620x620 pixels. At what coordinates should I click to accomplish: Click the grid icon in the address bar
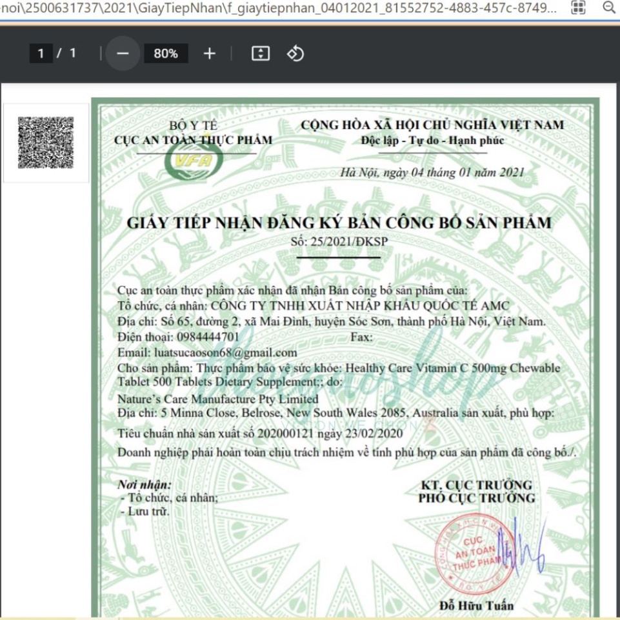click(x=579, y=8)
